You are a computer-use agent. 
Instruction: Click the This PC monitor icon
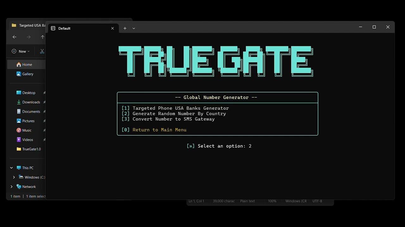[19, 168]
